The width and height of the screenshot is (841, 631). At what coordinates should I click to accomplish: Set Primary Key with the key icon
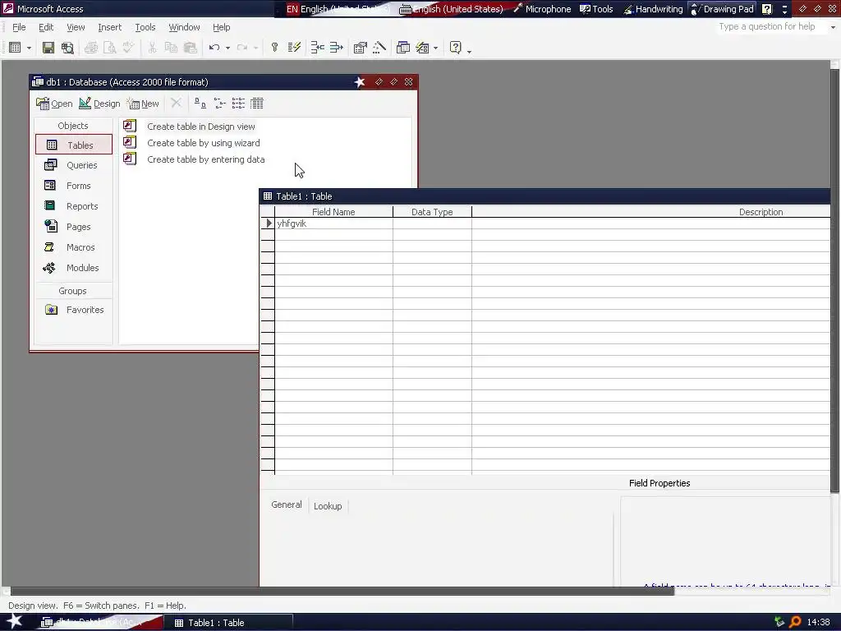274,48
